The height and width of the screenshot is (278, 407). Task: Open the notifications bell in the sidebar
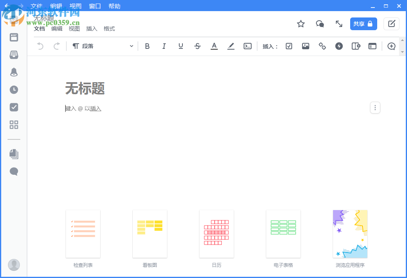pos(14,72)
